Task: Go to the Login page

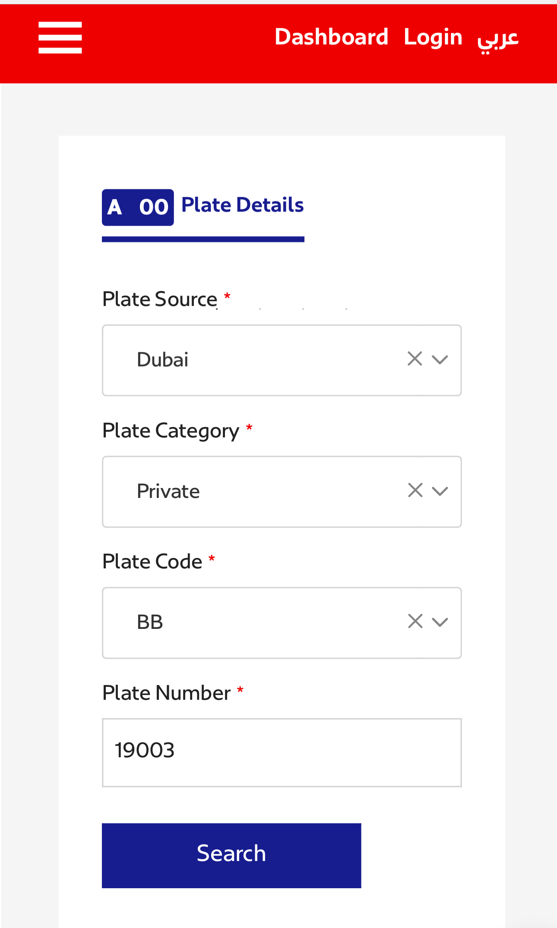Action: (433, 37)
